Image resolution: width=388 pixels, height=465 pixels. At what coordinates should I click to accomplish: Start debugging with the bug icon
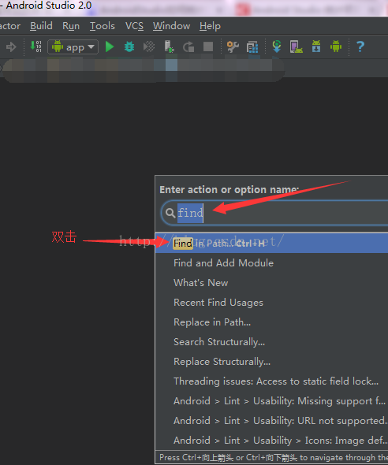(x=129, y=46)
